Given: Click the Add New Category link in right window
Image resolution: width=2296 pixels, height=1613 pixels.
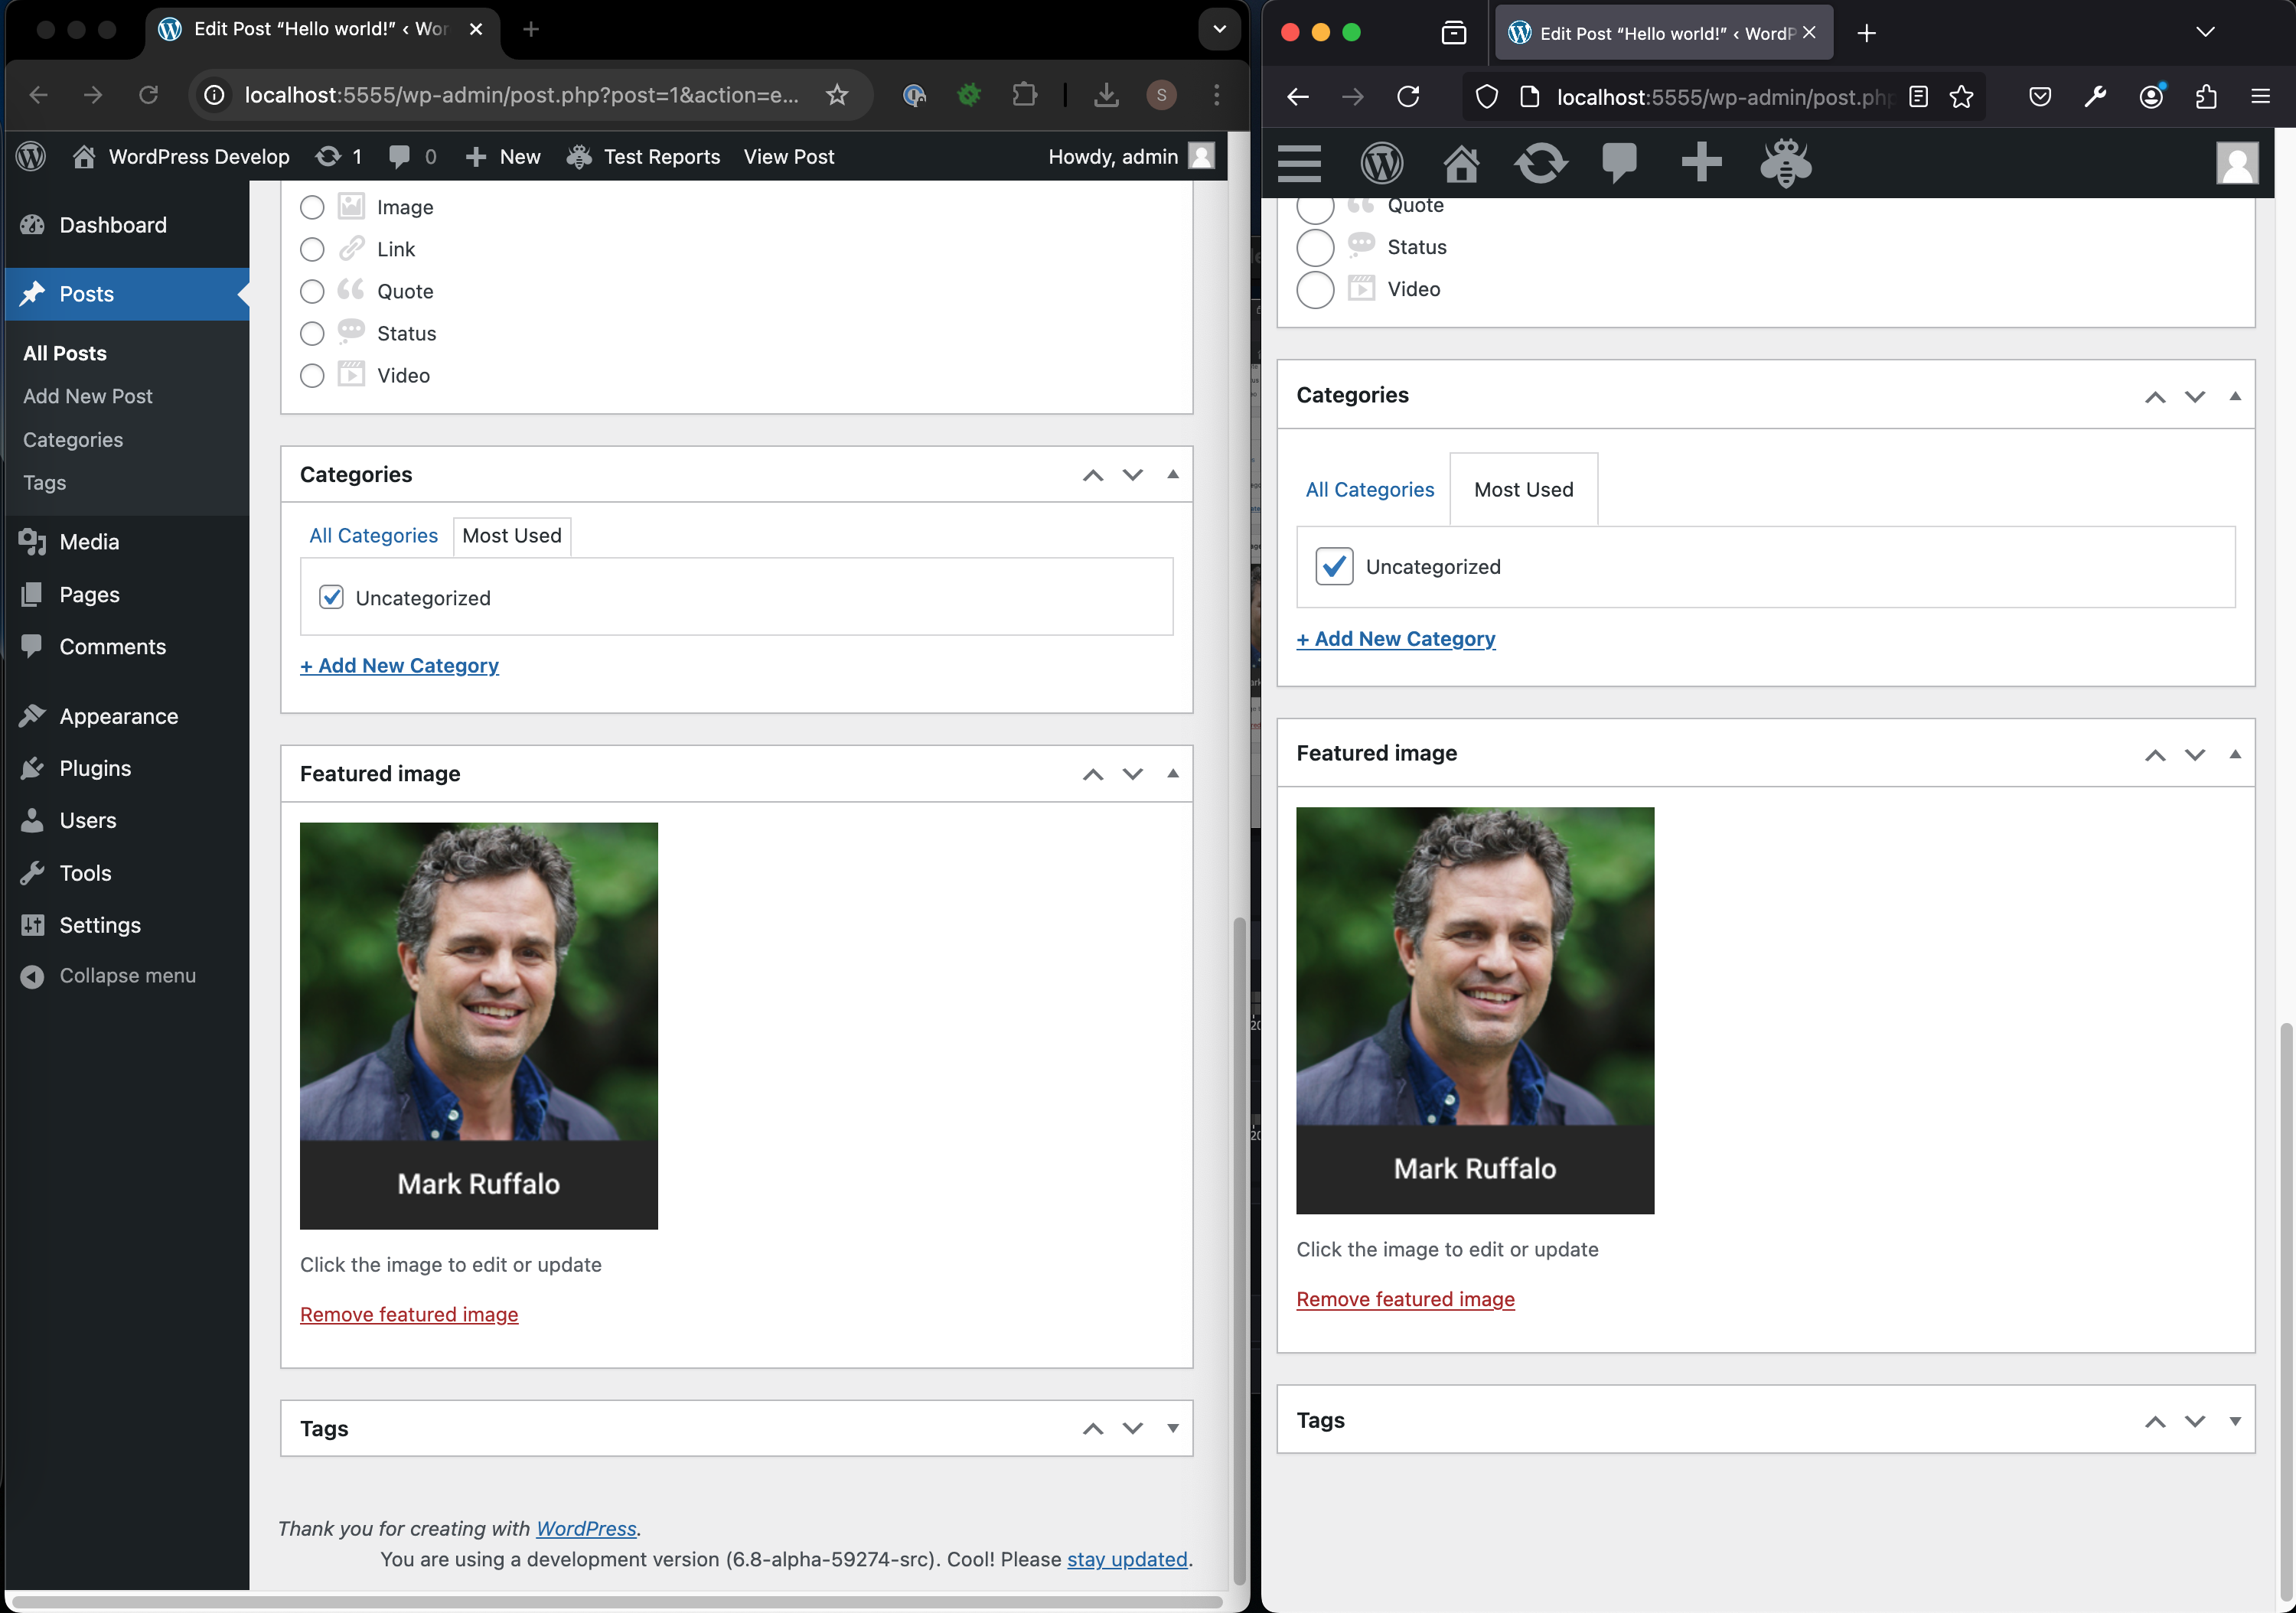Looking at the screenshot, I should 1395,638.
